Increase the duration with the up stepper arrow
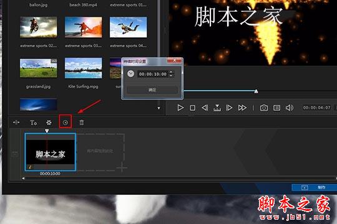Viewport: 337px width, 224px height. coord(171,72)
